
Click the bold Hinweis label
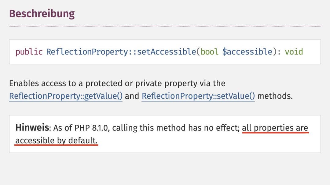pyautogui.click(x=32, y=128)
